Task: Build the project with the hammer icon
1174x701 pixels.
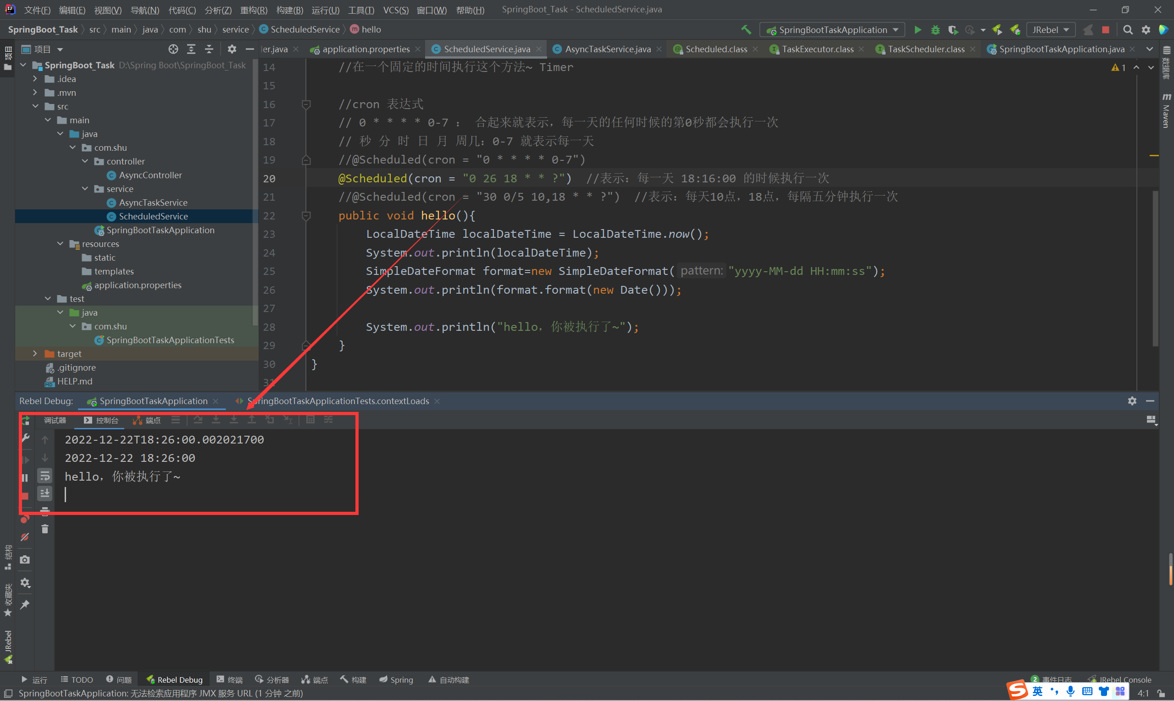Action: pyautogui.click(x=746, y=30)
